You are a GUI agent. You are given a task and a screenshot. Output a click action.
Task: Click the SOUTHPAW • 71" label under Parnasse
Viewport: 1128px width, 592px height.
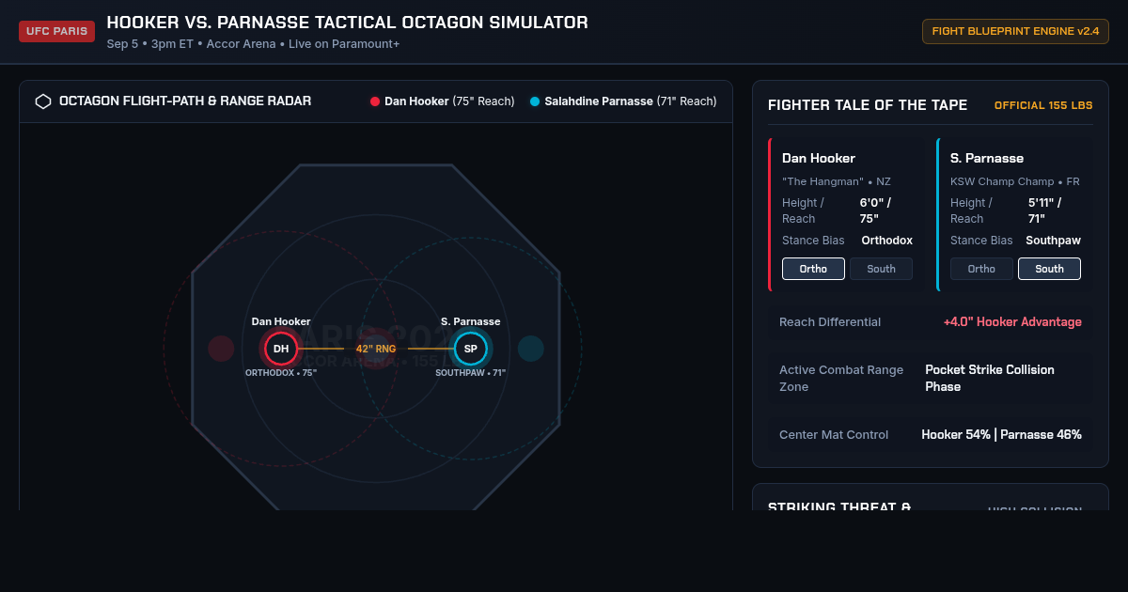(x=471, y=373)
